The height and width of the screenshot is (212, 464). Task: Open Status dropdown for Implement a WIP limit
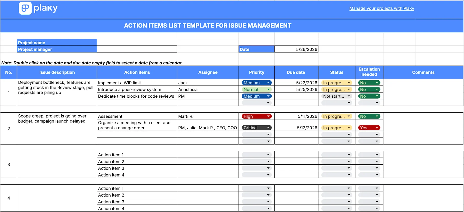[337, 83]
